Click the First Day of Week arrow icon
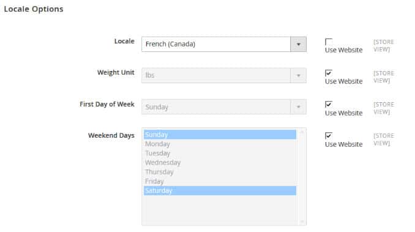 point(298,107)
